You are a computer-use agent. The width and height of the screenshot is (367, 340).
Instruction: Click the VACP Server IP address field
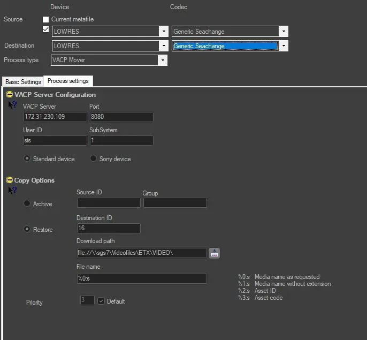coord(55,117)
